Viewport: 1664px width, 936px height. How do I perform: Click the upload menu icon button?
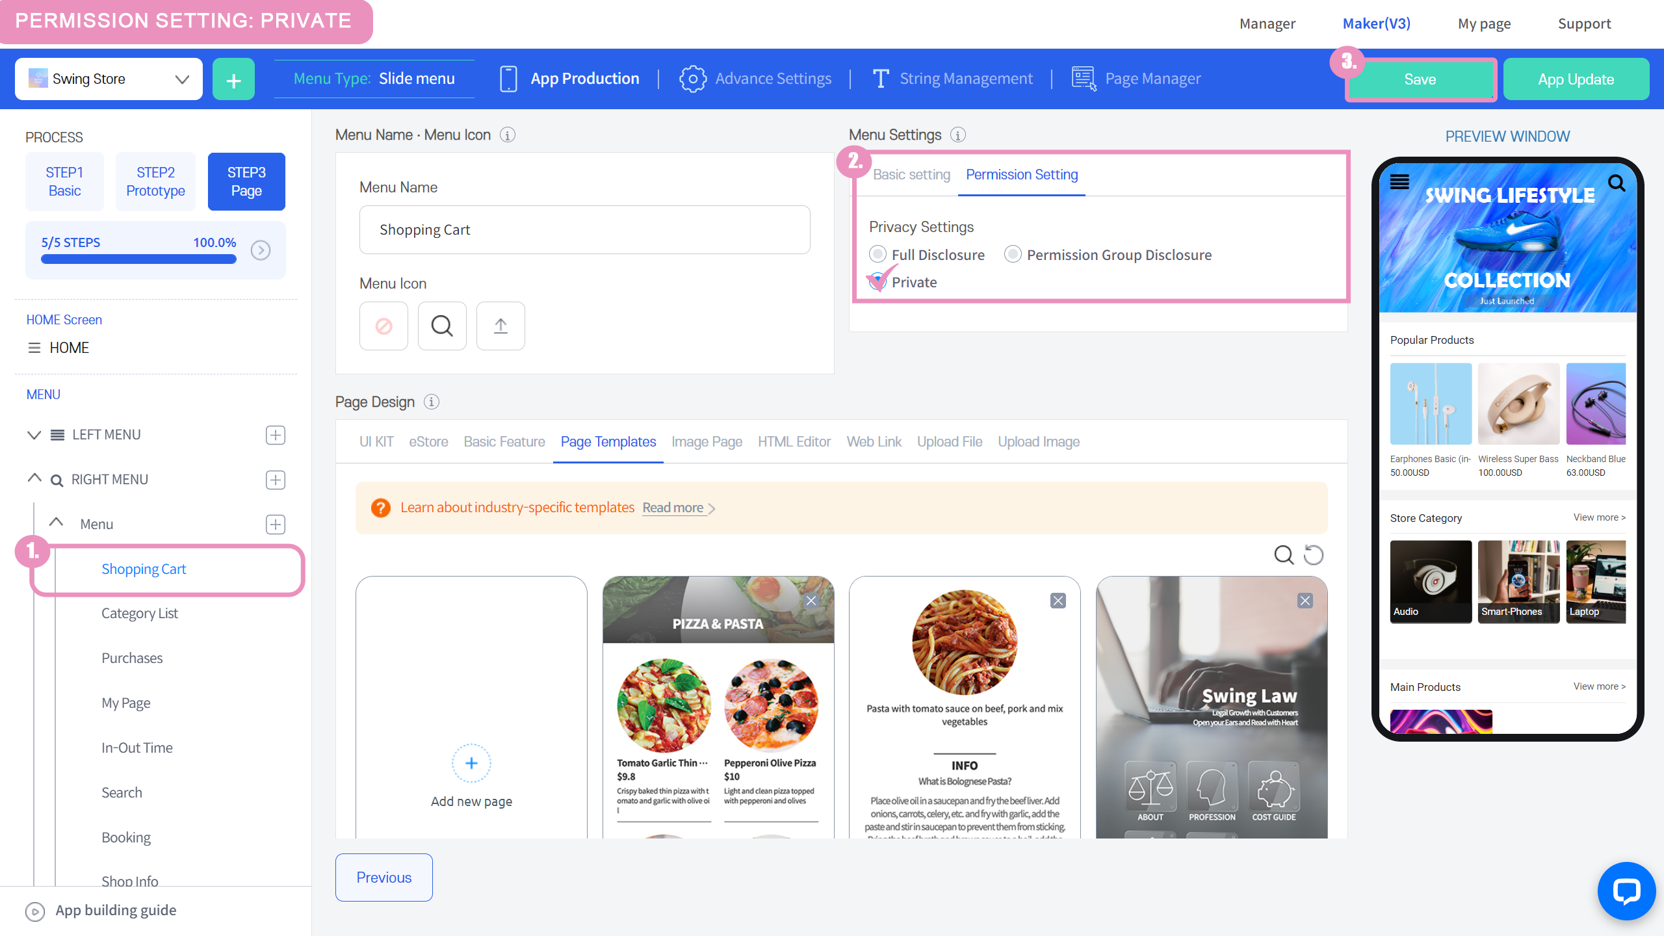(x=500, y=326)
